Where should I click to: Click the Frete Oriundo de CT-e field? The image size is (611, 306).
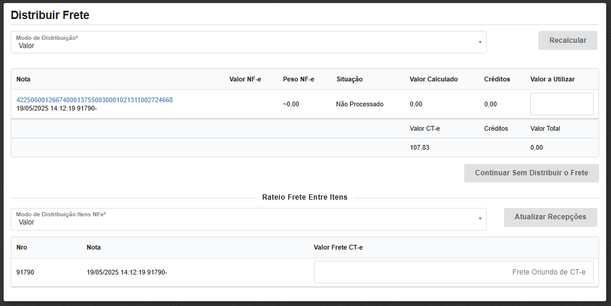[453, 272]
